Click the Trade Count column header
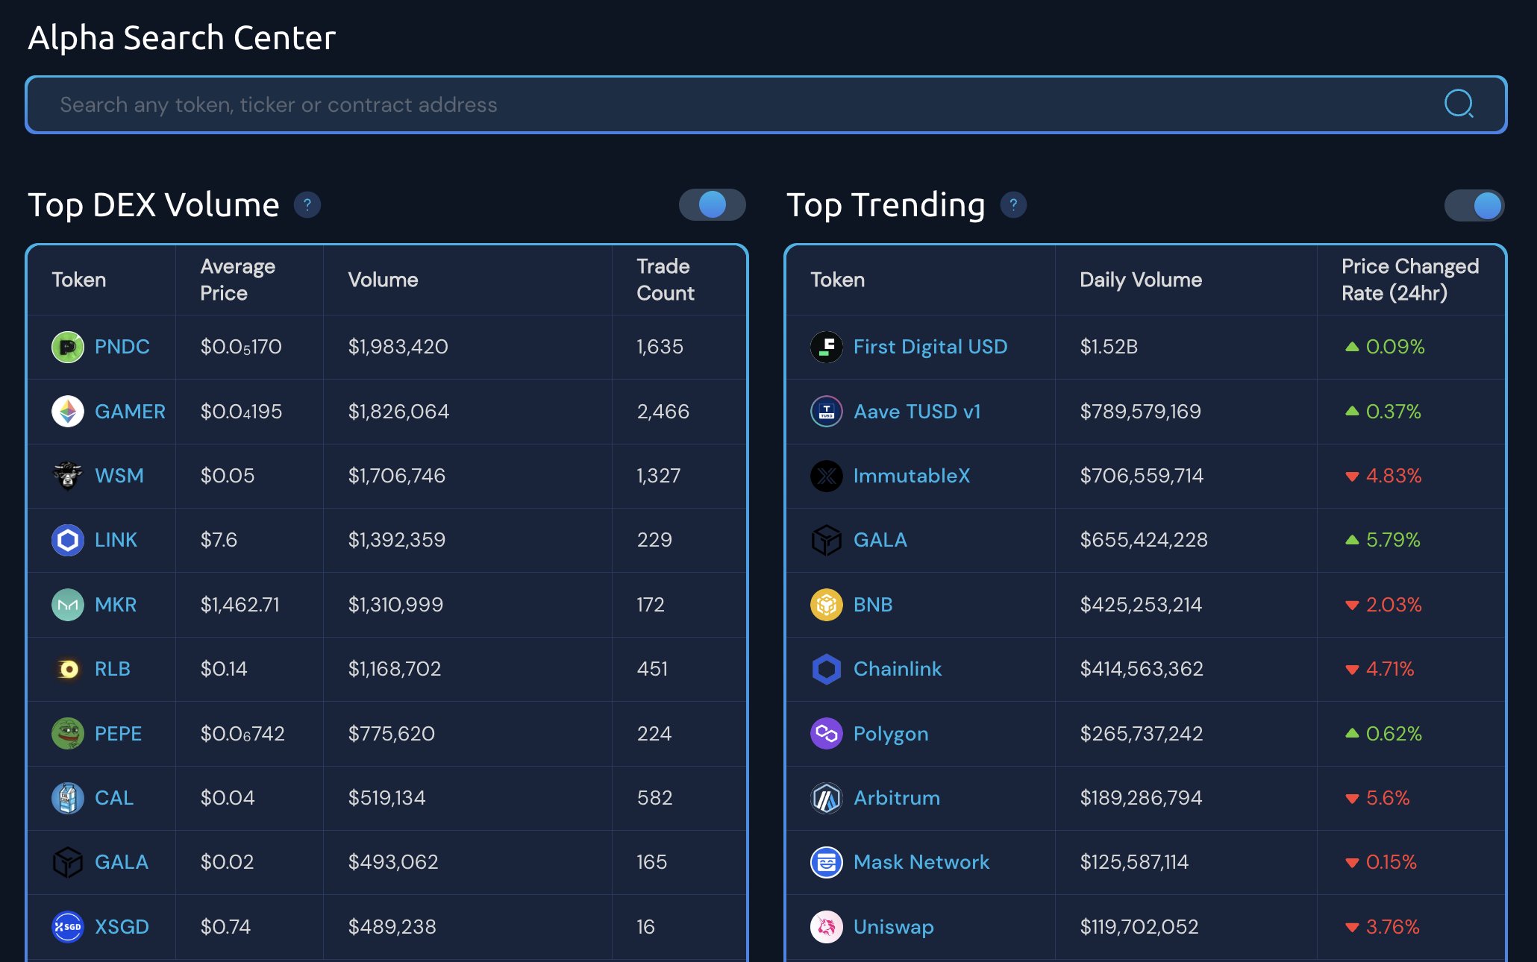 pyautogui.click(x=666, y=280)
